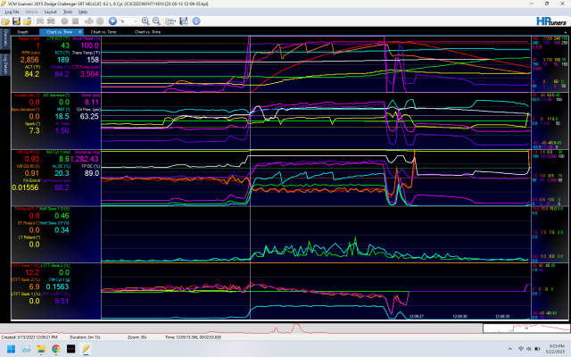571x357 pixels.
Task: Click the Open Log File folder icon
Action: coord(6,21)
